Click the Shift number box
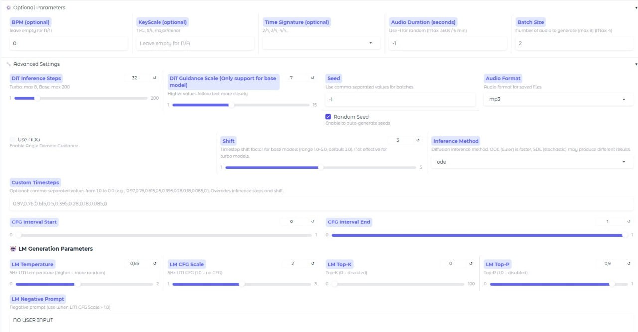The height and width of the screenshot is (332, 638). coord(400,140)
